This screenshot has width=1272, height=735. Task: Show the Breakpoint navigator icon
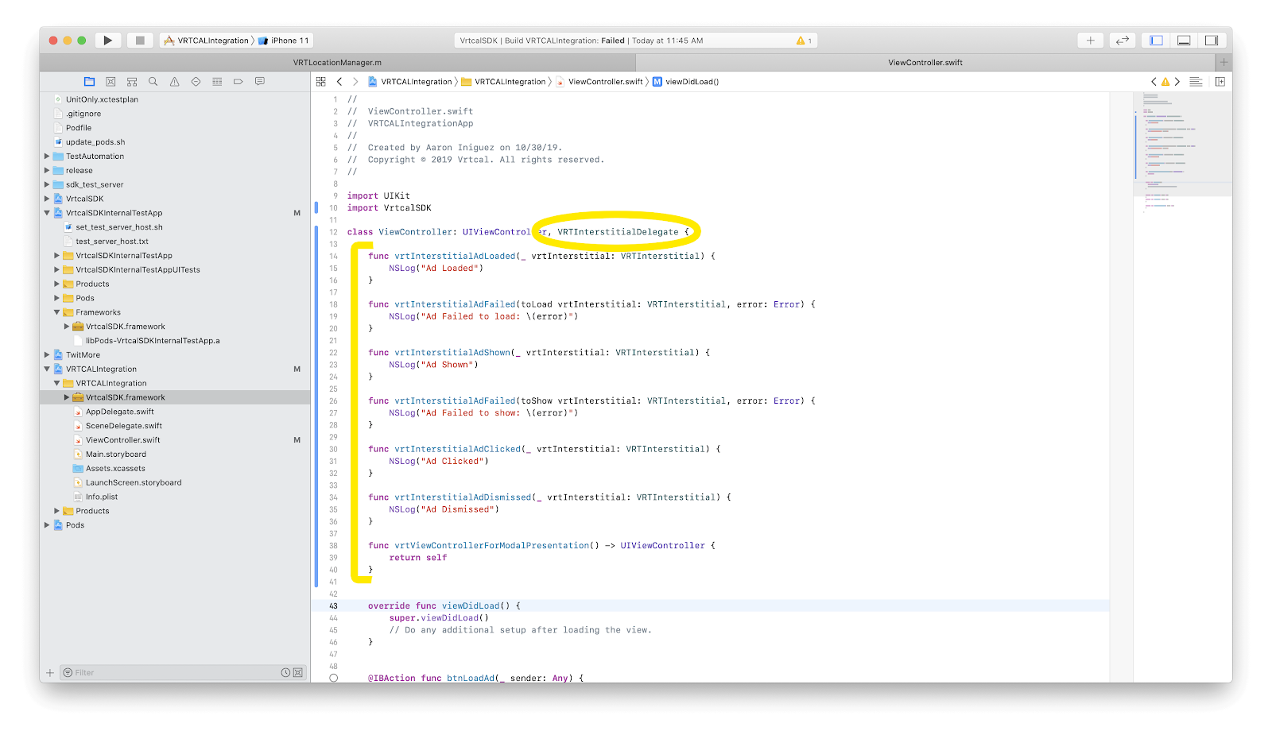[238, 82]
